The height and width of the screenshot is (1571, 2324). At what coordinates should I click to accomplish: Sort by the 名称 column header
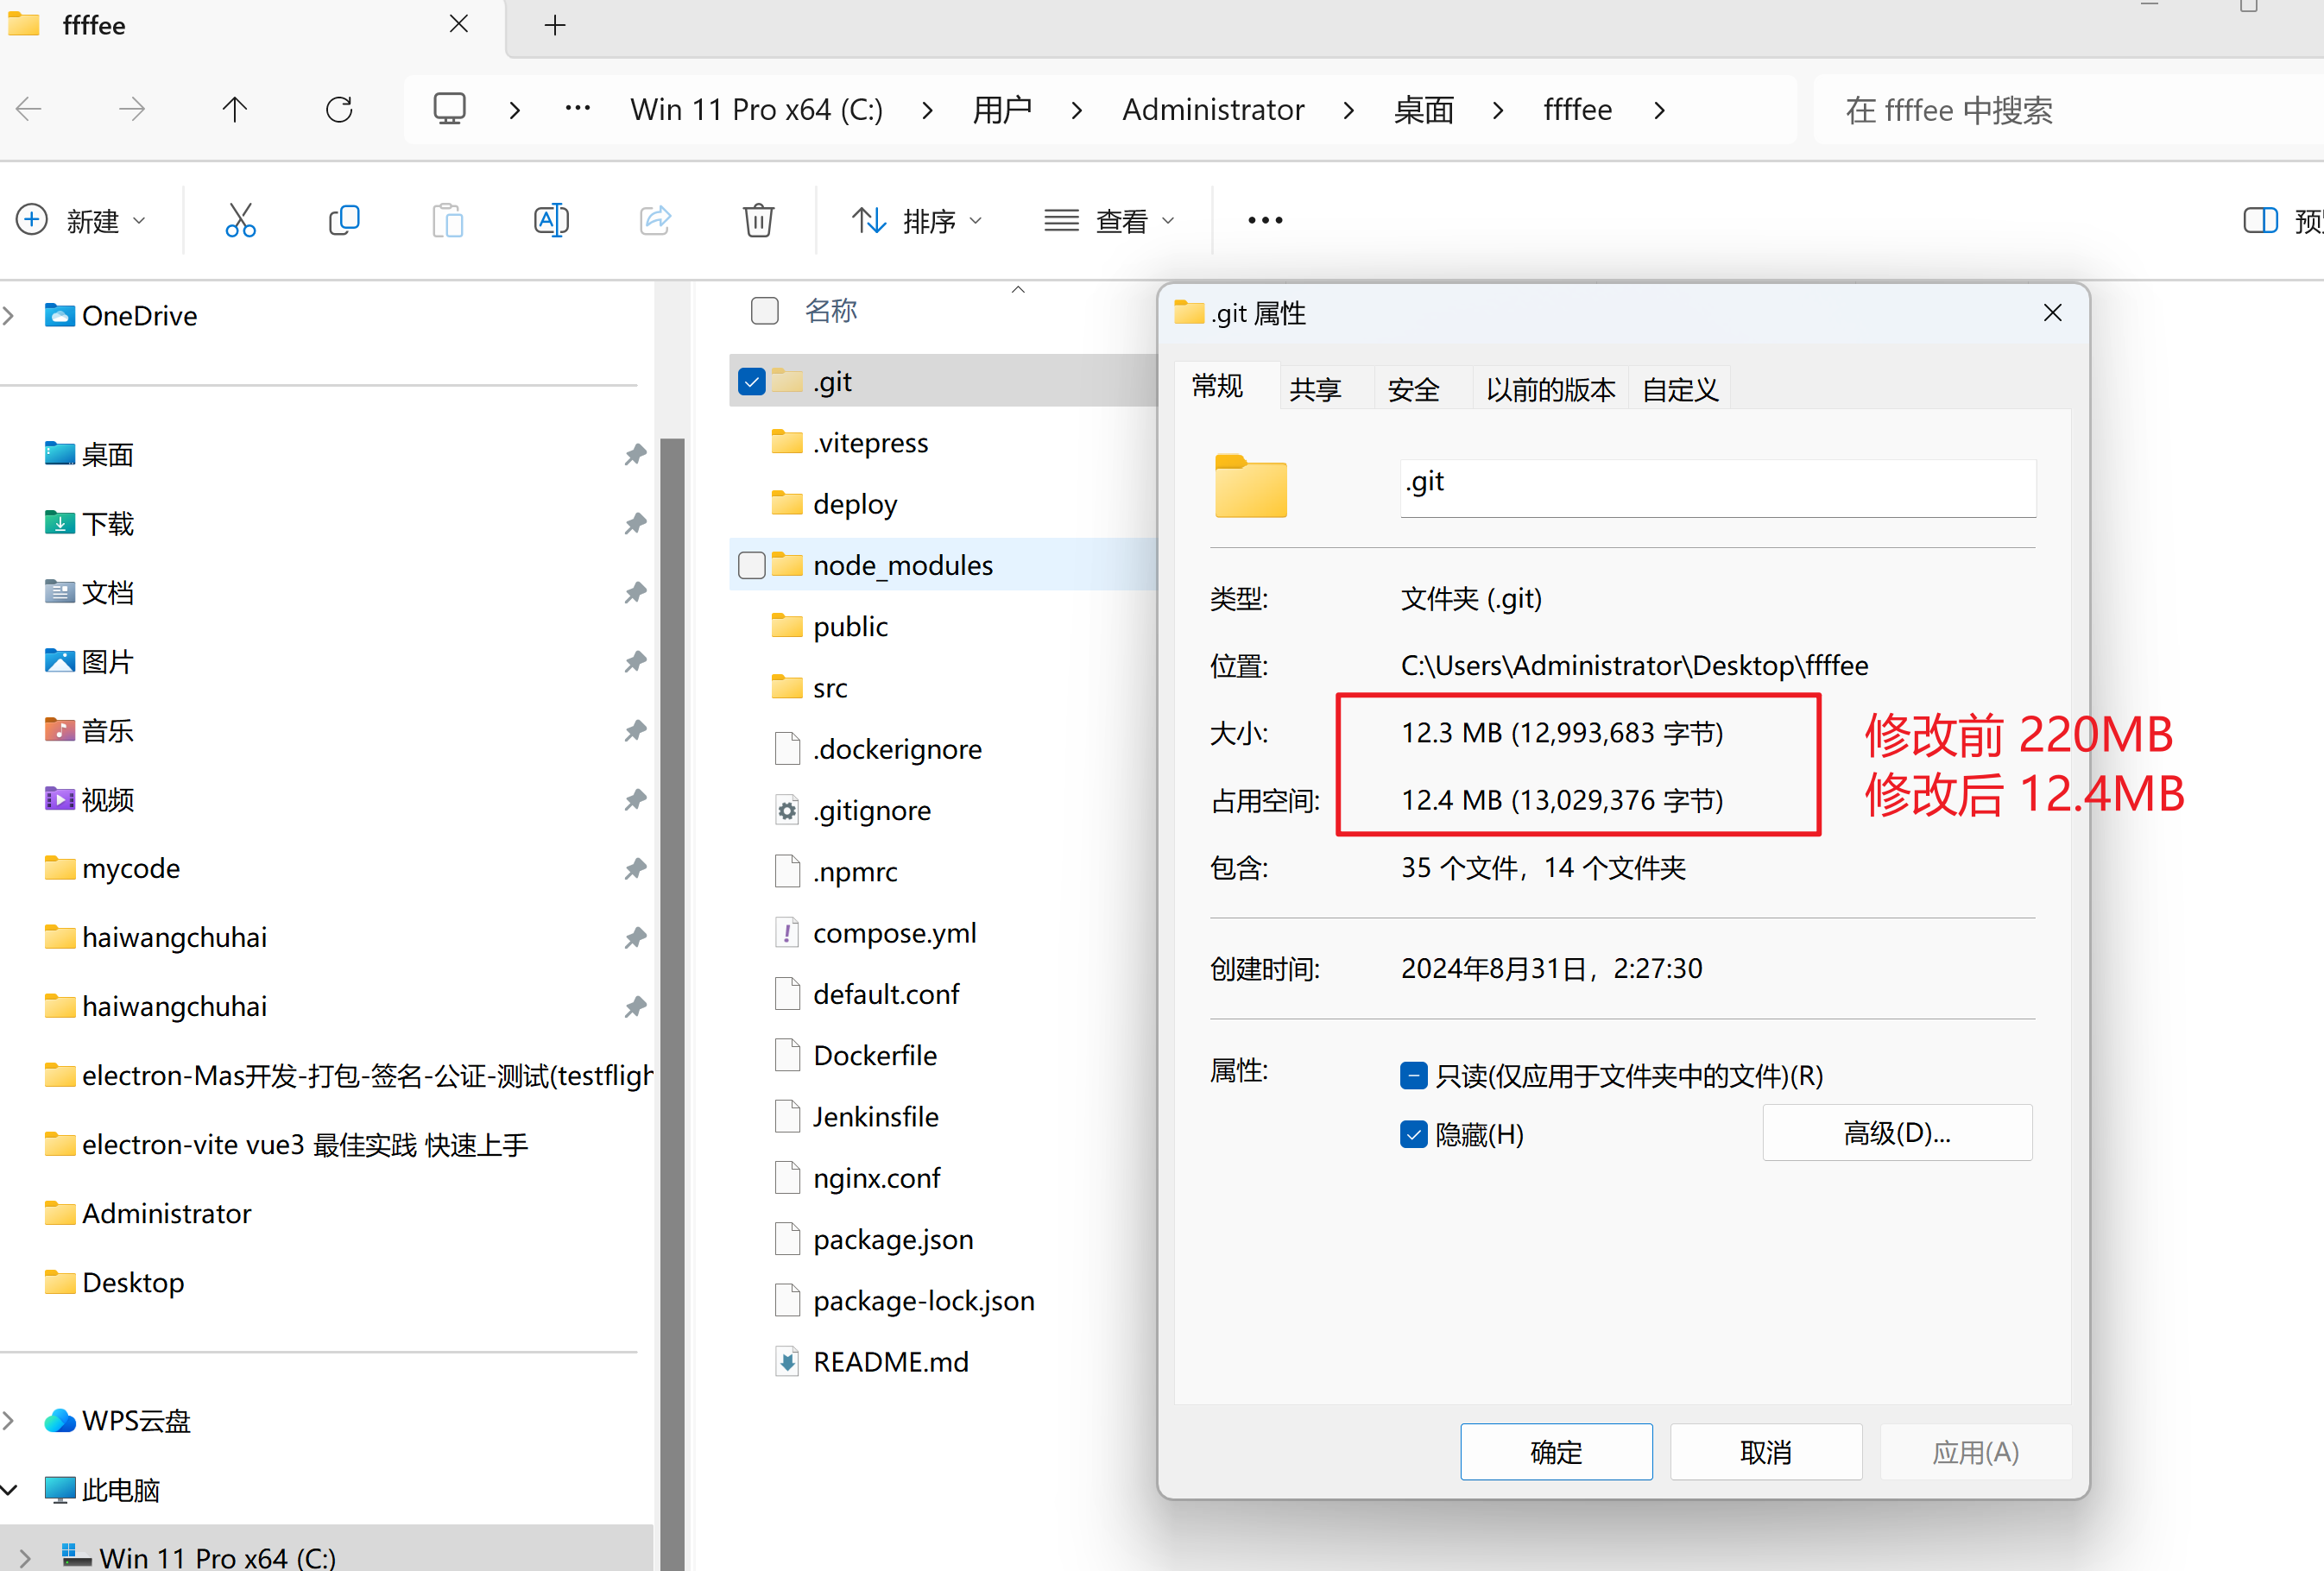pyautogui.click(x=831, y=311)
